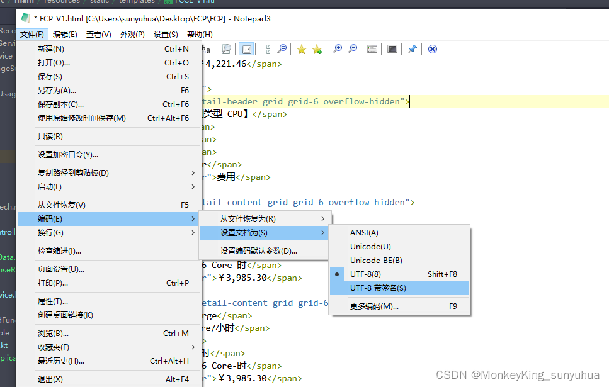This screenshot has width=609, height=387.
Task: Expand 从文件恢复为(R) submenu
Action: coord(265,219)
